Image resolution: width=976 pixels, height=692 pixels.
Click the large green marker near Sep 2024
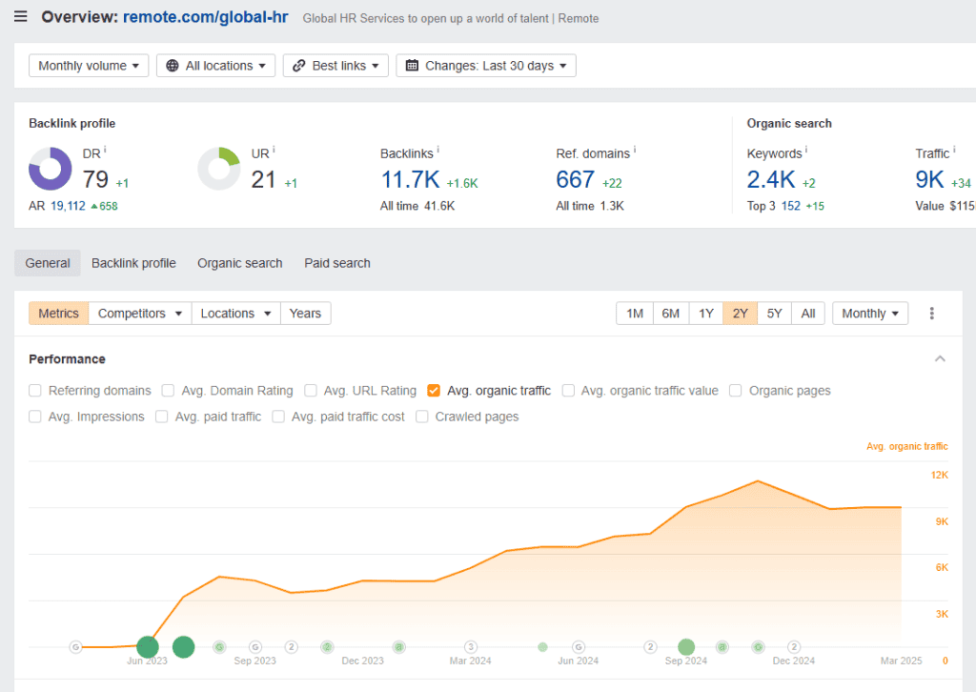point(686,647)
